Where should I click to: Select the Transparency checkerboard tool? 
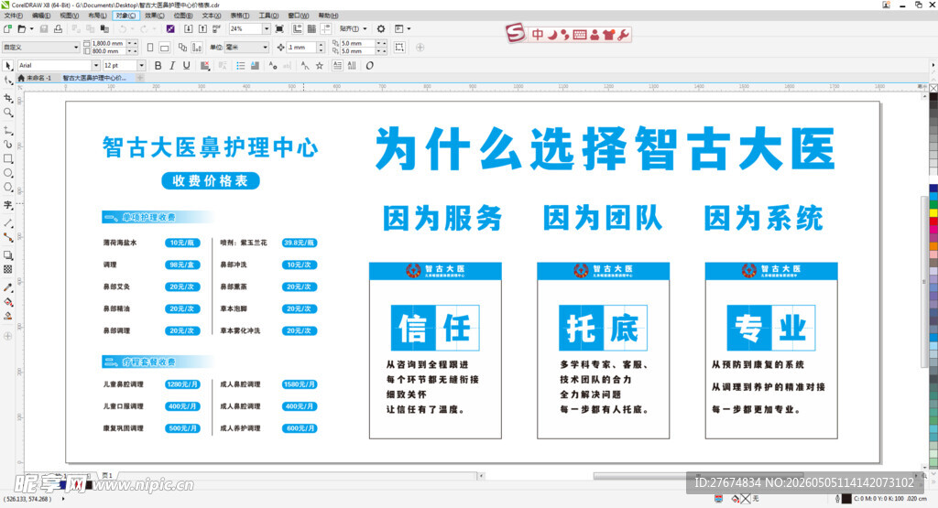[7, 269]
